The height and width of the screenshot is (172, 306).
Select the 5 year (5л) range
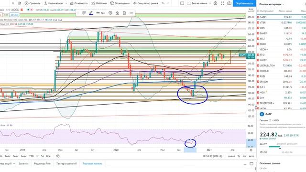[43, 156]
